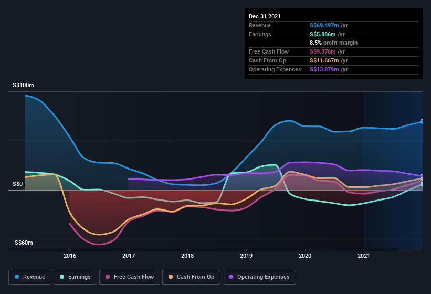
Task: Click the purple Operating Expenses endpoint marker
Action: coord(422,176)
